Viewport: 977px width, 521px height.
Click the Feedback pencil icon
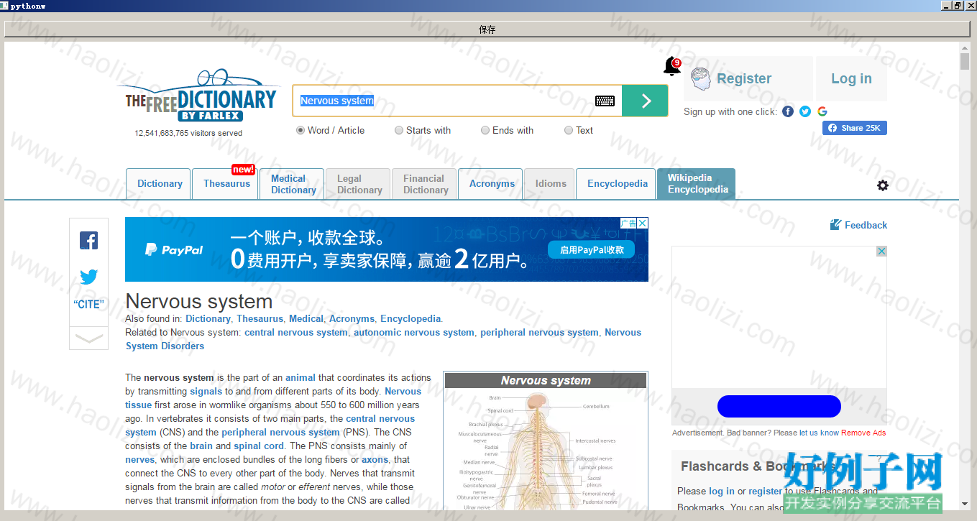pyautogui.click(x=835, y=225)
